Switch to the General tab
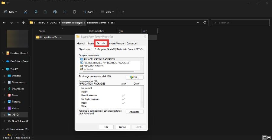 pyautogui.click(x=81, y=44)
